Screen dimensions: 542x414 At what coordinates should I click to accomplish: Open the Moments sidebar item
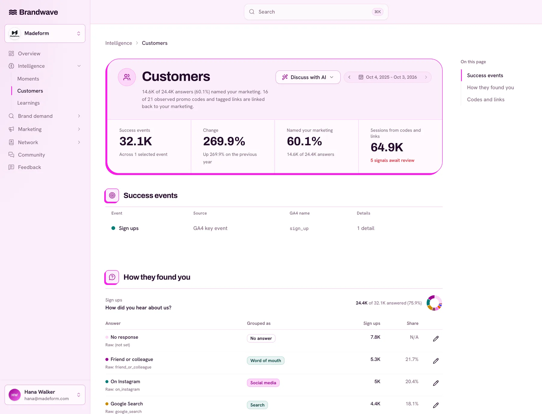click(x=28, y=79)
